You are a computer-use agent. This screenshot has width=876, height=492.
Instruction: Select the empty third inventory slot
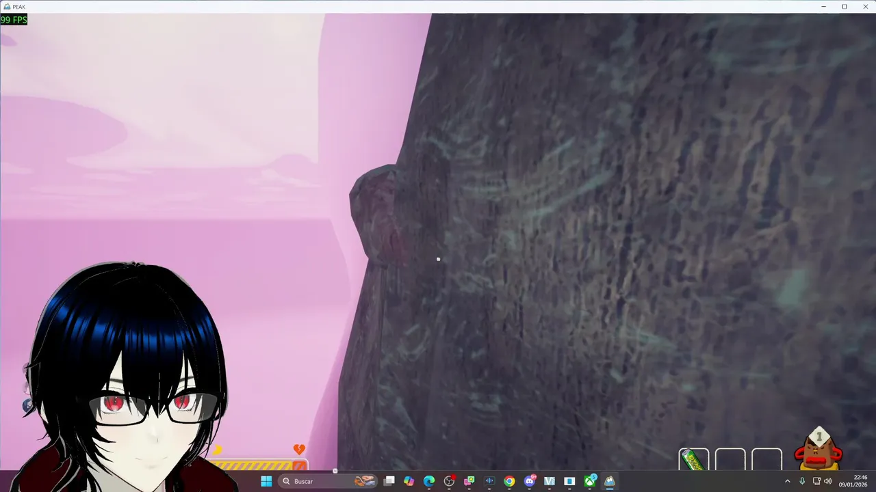click(766, 460)
